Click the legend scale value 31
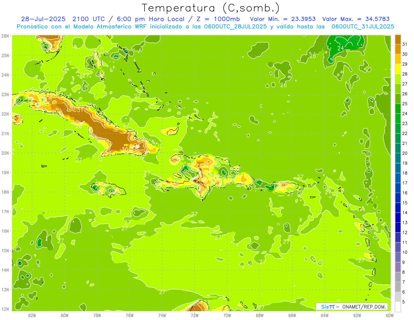The image size is (414, 320). click(405, 44)
